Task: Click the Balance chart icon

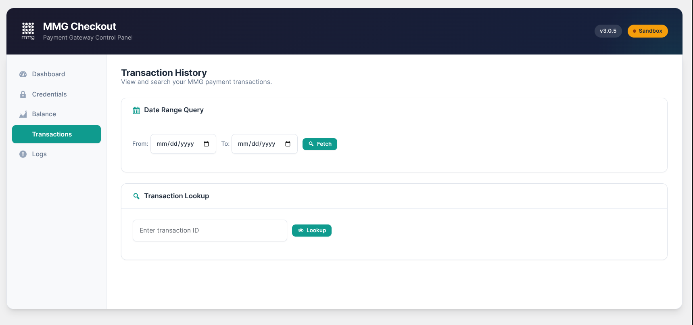Action: tap(23, 114)
